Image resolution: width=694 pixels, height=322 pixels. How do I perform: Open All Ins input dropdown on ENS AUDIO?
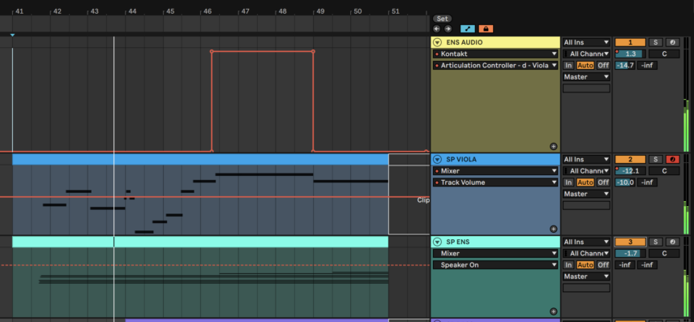586,42
